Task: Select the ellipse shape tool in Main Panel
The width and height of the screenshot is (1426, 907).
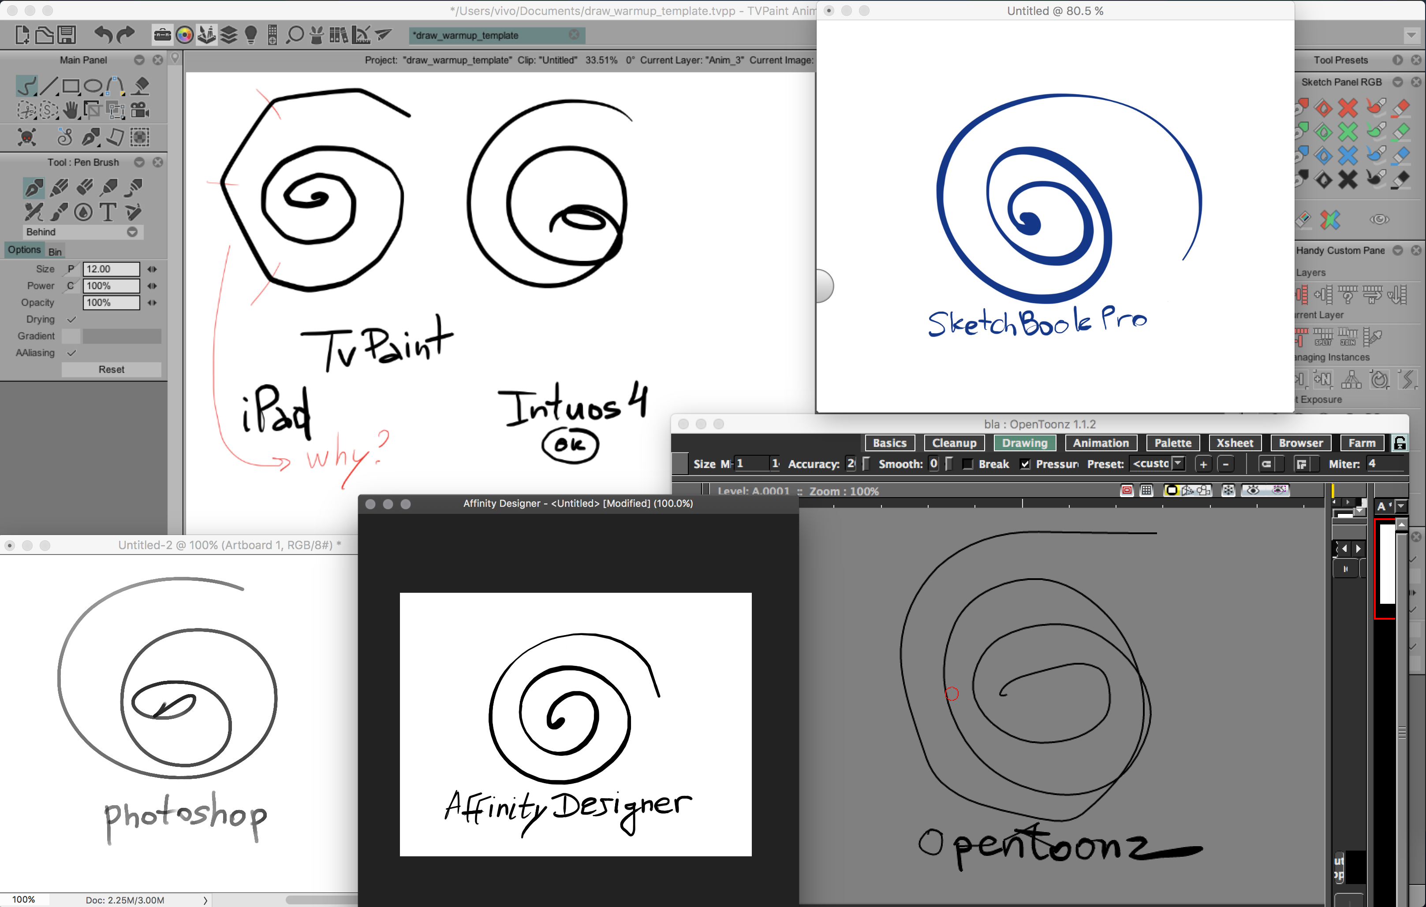Action: pyautogui.click(x=93, y=86)
